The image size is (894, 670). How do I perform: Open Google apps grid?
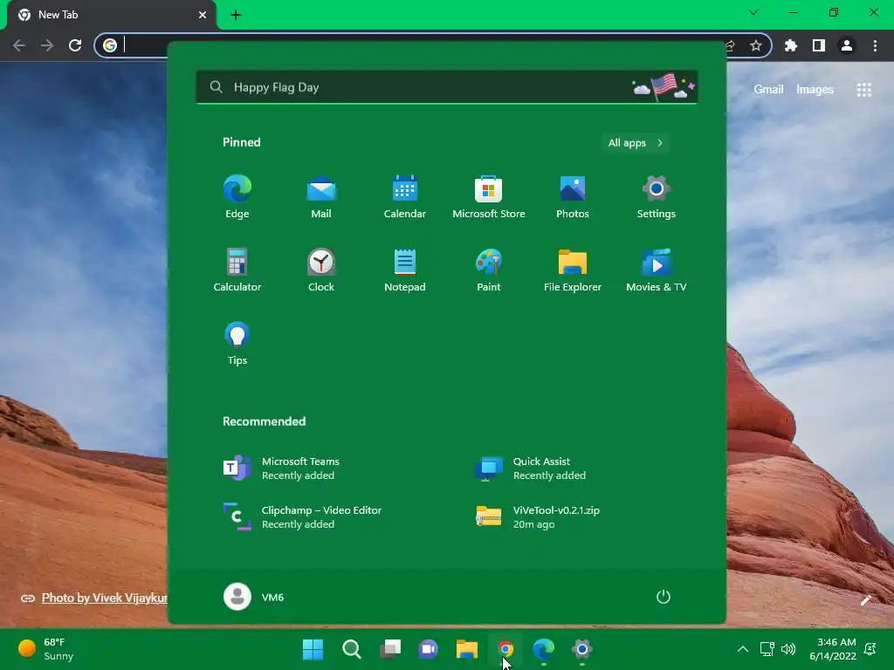[x=863, y=90]
